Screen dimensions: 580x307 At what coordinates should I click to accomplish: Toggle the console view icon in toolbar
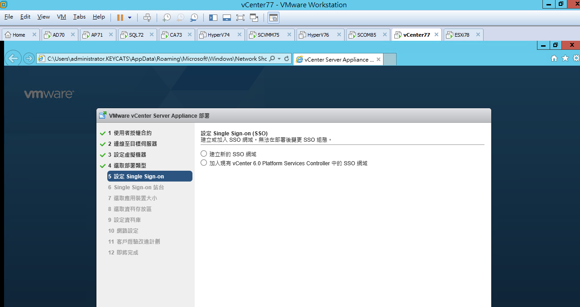coord(273,18)
